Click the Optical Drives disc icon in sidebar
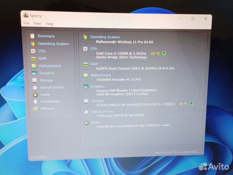 point(35,87)
